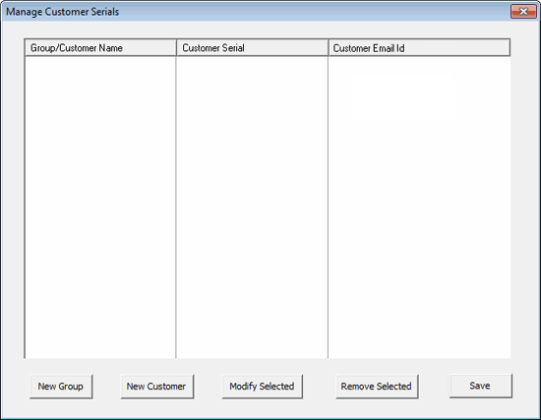Sort by Customer Email Id column header
This screenshot has height=420, width=541.
(419, 47)
